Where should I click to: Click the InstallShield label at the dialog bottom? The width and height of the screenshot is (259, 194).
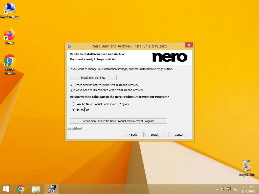[75, 129]
